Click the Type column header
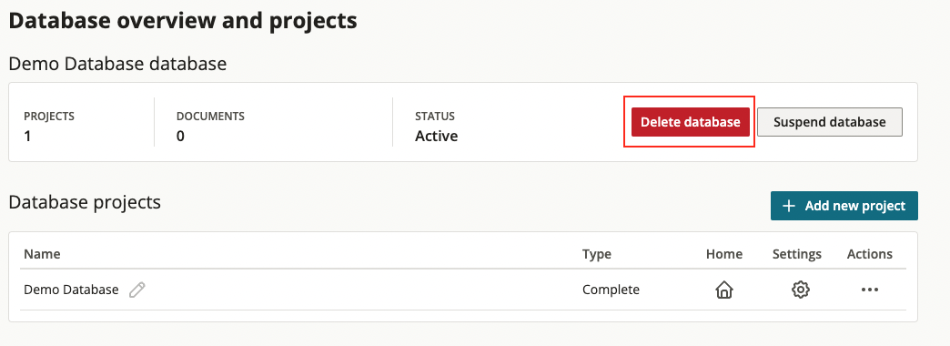Image resolution: width=950 pixels, height=346 pixels. [x=597, y=254]
